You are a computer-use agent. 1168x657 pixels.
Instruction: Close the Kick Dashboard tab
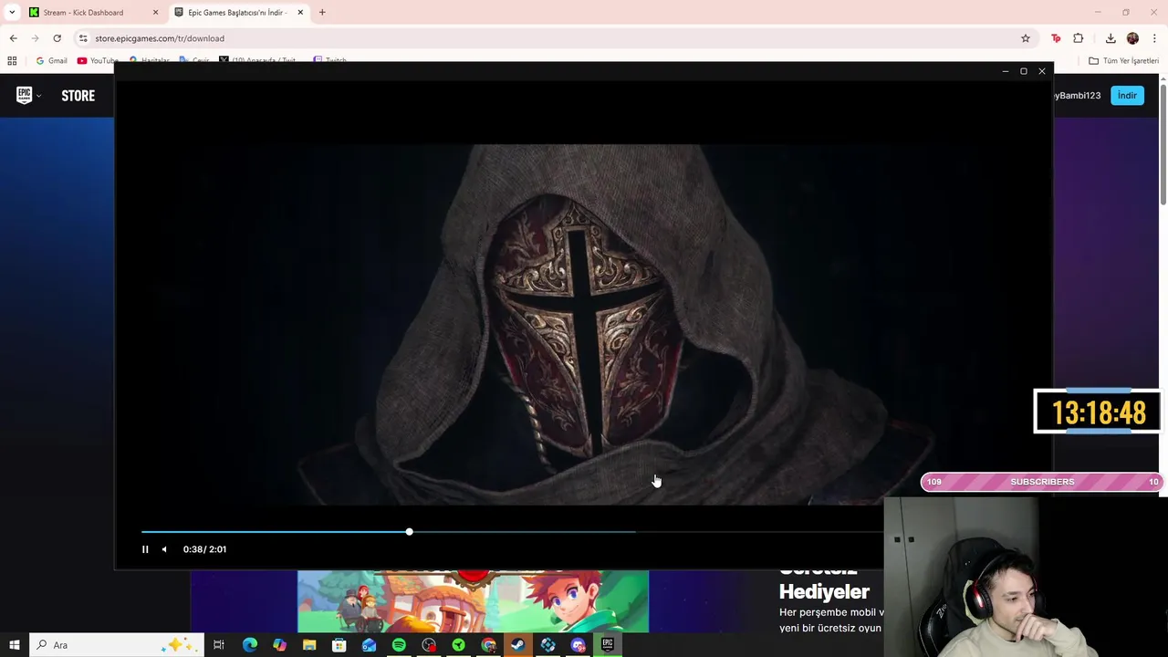[x=155, y=13]
